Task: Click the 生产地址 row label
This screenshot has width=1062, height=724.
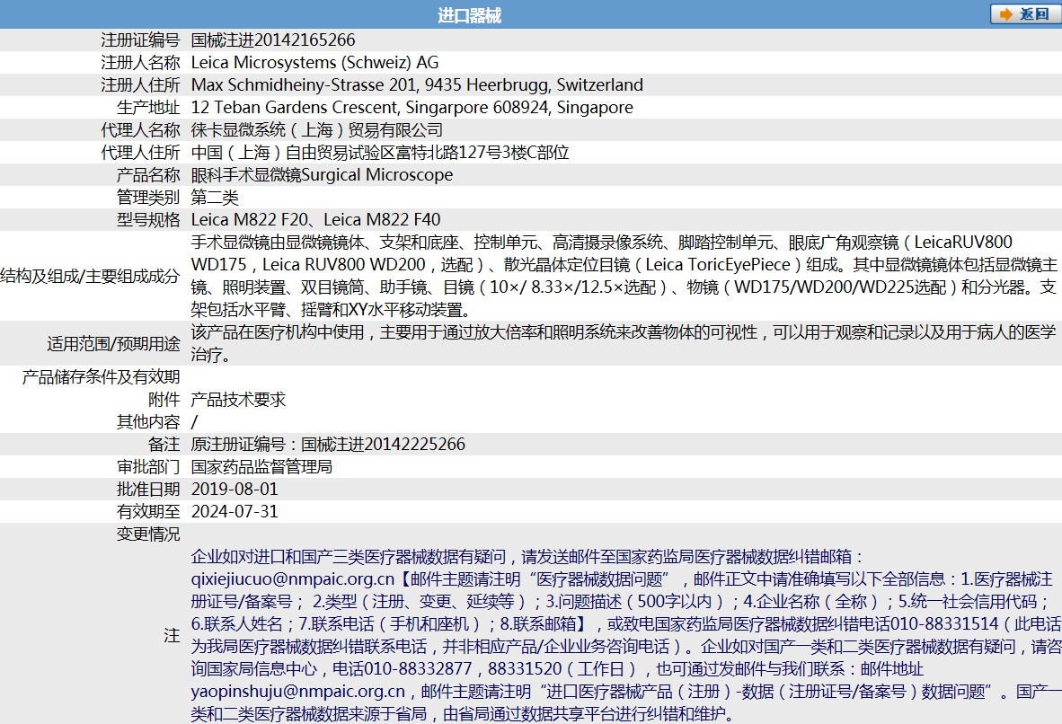Action: tap(148, 107)
